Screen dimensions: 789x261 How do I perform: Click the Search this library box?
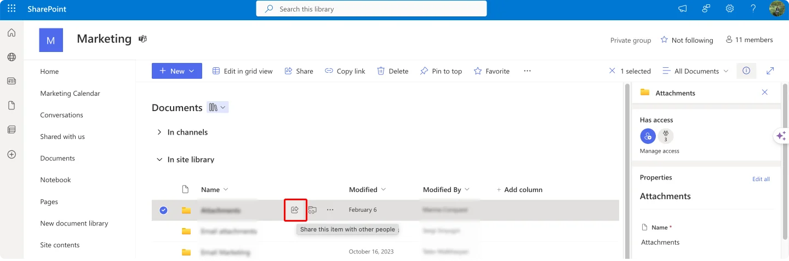click(x=371, y=9)
